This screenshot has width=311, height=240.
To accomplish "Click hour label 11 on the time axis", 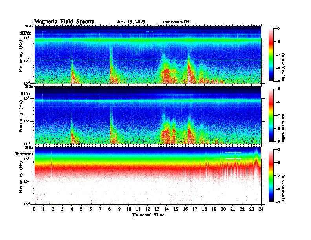I will pyautogui.click(x=138, y=209).
